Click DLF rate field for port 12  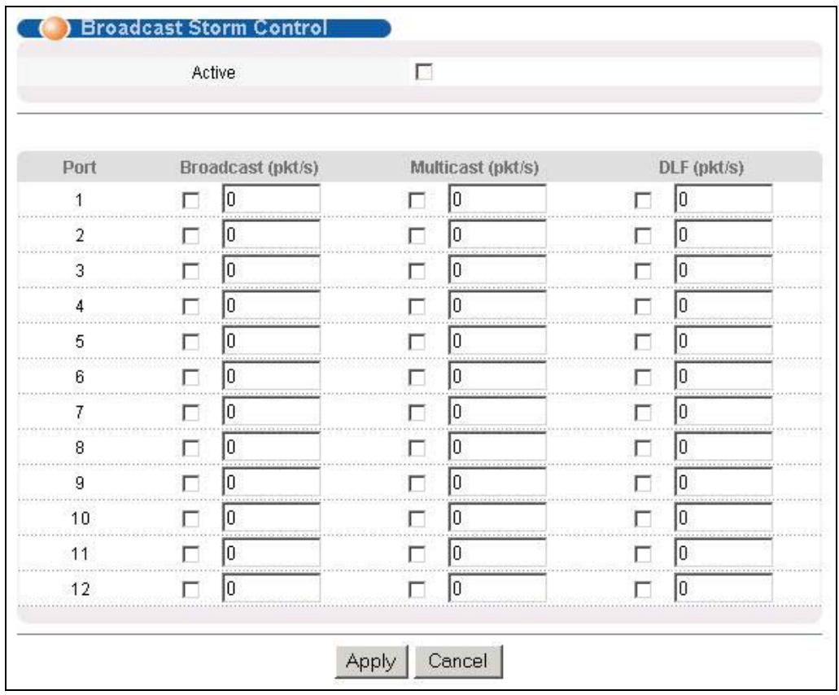coord(723,588)
